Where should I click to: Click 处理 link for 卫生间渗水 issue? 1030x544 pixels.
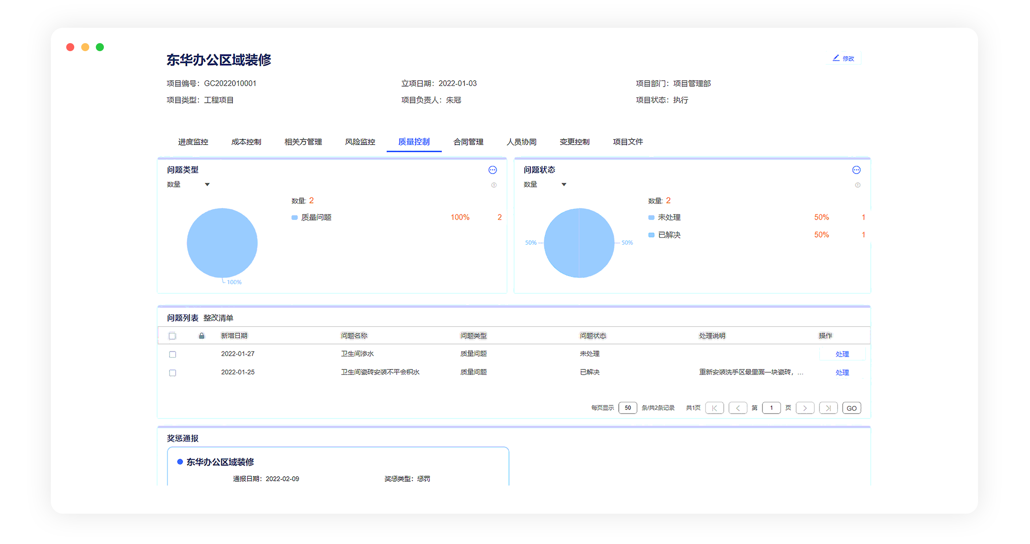click(842, 354)
